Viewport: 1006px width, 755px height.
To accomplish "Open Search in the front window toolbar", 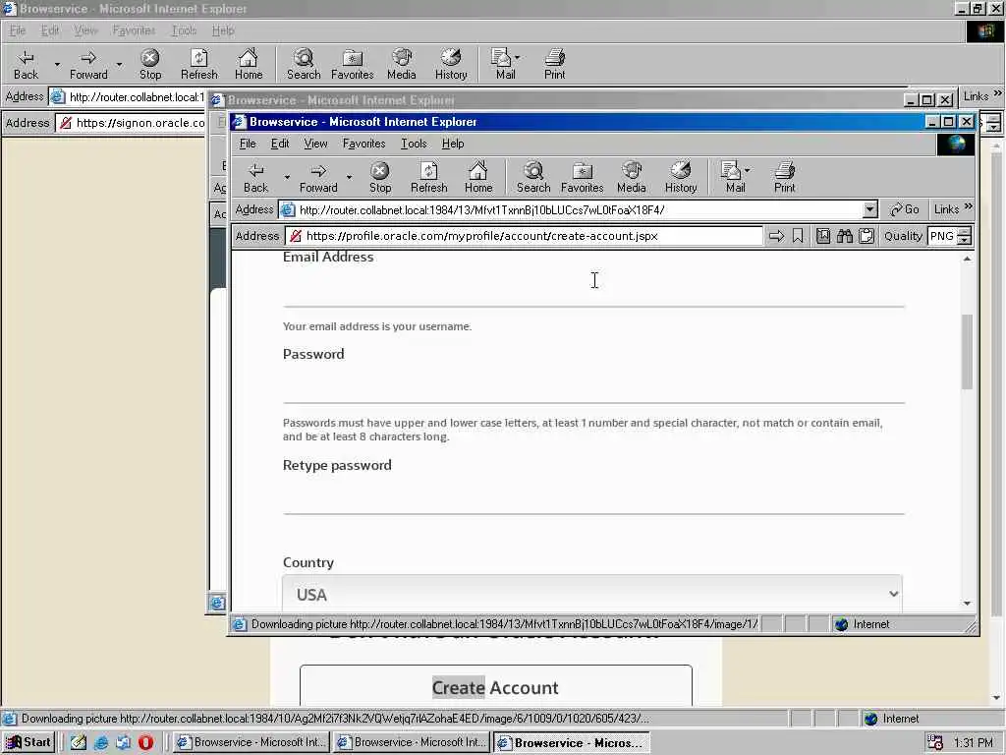I will [x=533, y=177].
